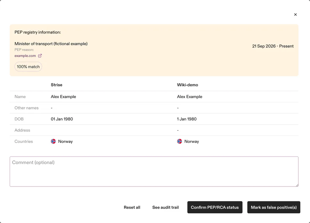Click the DOB row label
The width and height of the screenshot is (310, 223).
coord(19,119)
